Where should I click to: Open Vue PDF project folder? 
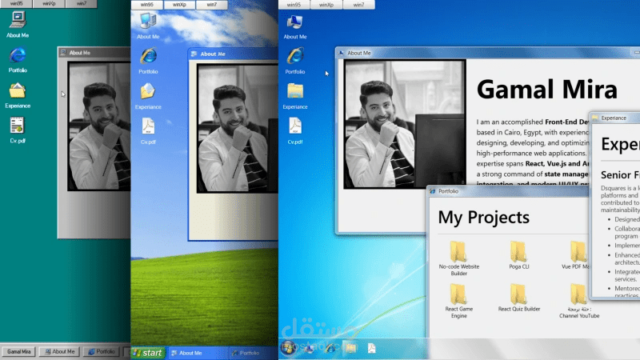(x=576, y=254)
